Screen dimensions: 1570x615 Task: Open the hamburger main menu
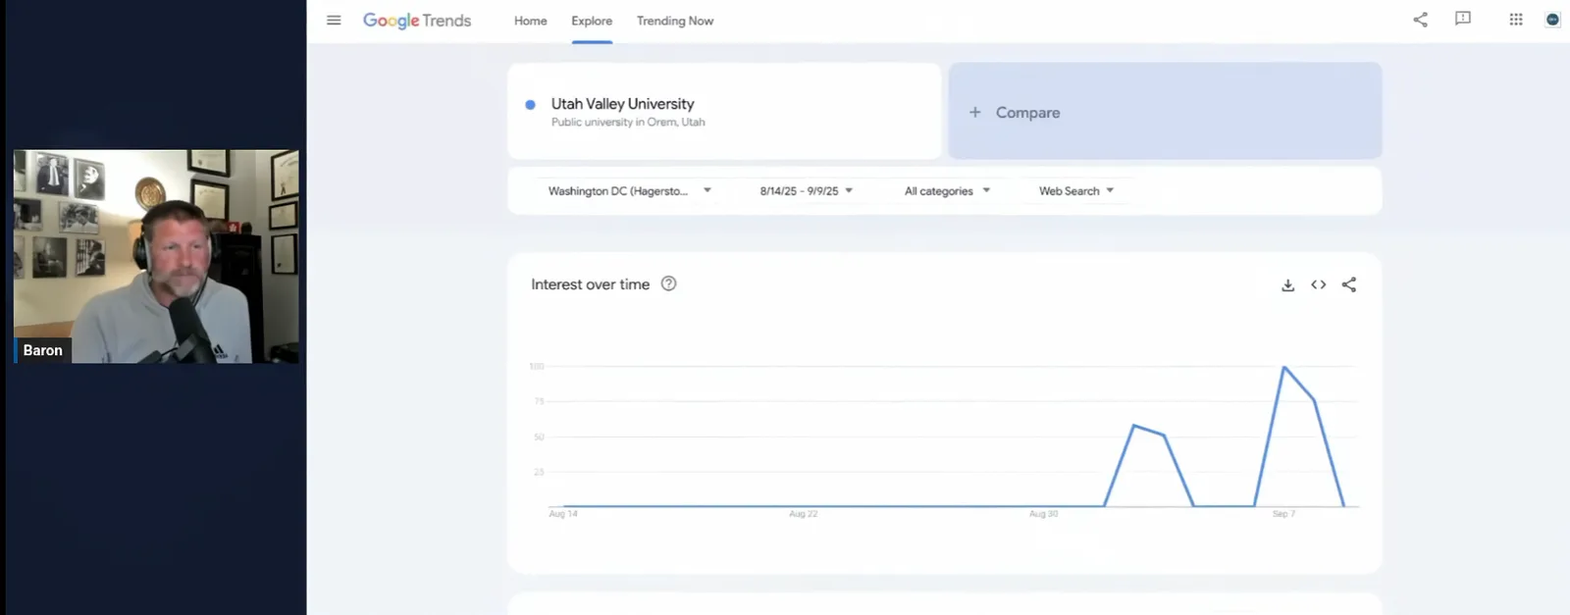(334, 20)
